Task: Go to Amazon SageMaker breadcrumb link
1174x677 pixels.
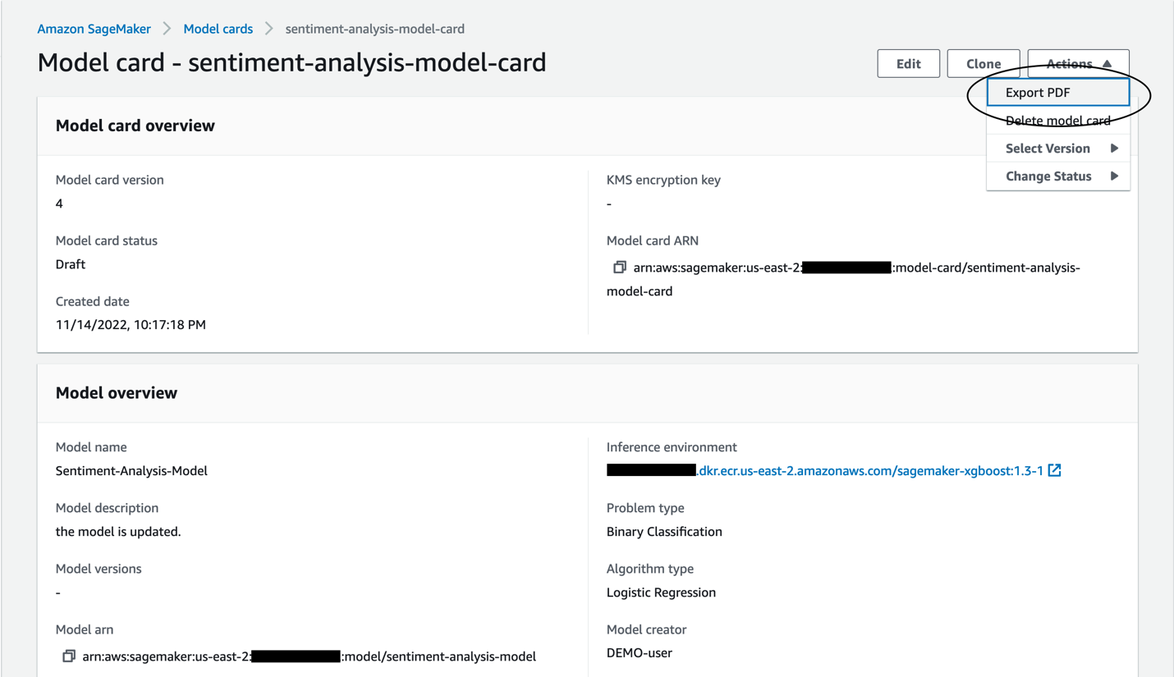Action: (94, 29)
